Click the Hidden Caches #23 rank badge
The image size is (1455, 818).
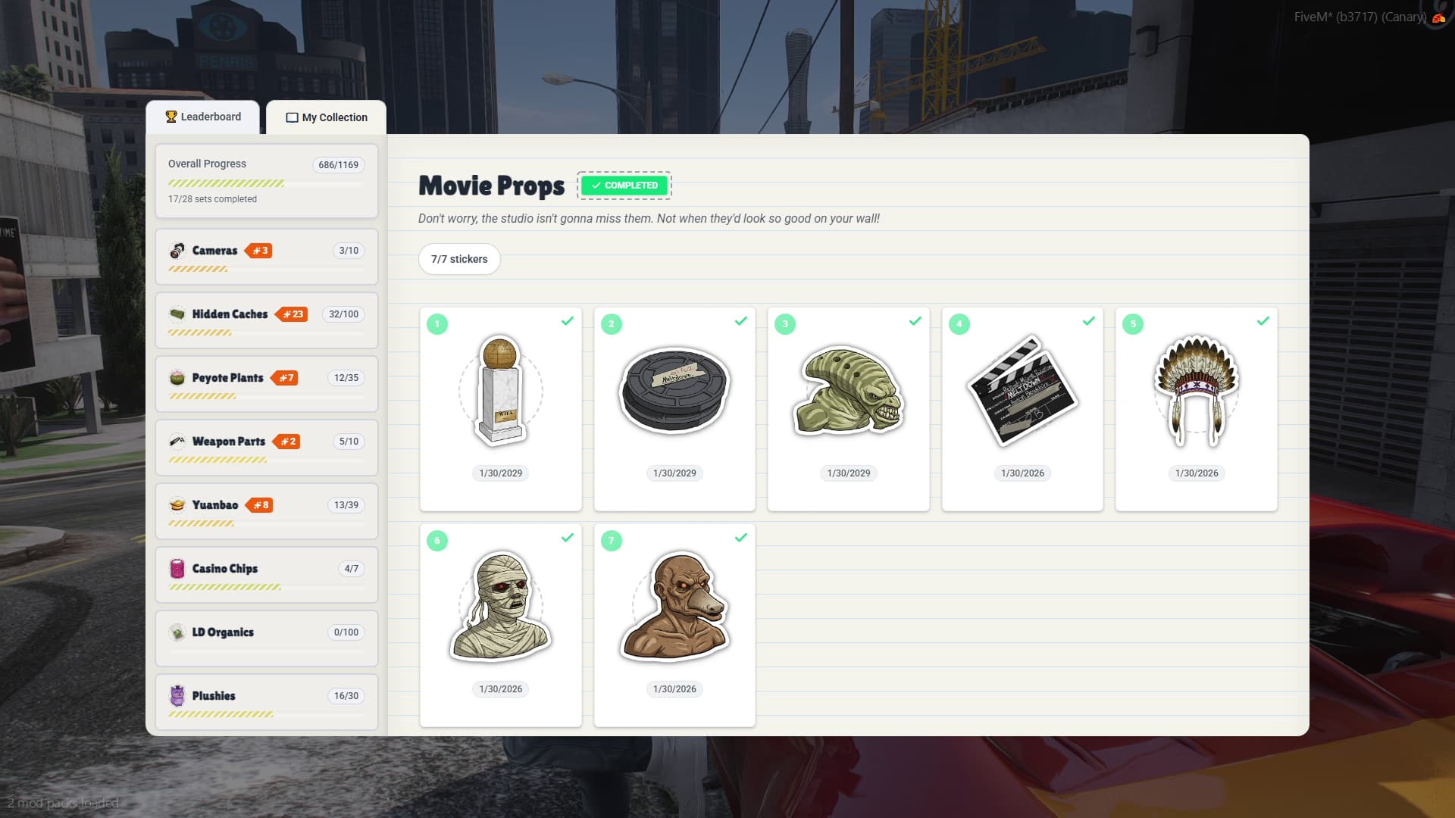[x=293, y=314]
